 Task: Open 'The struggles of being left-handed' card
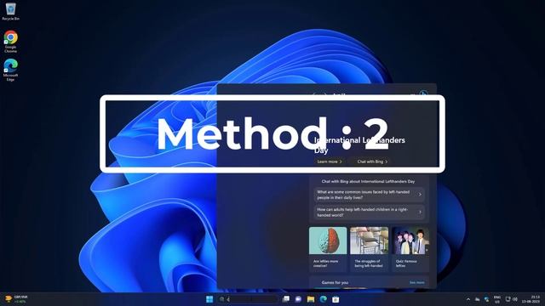point(369,249)
